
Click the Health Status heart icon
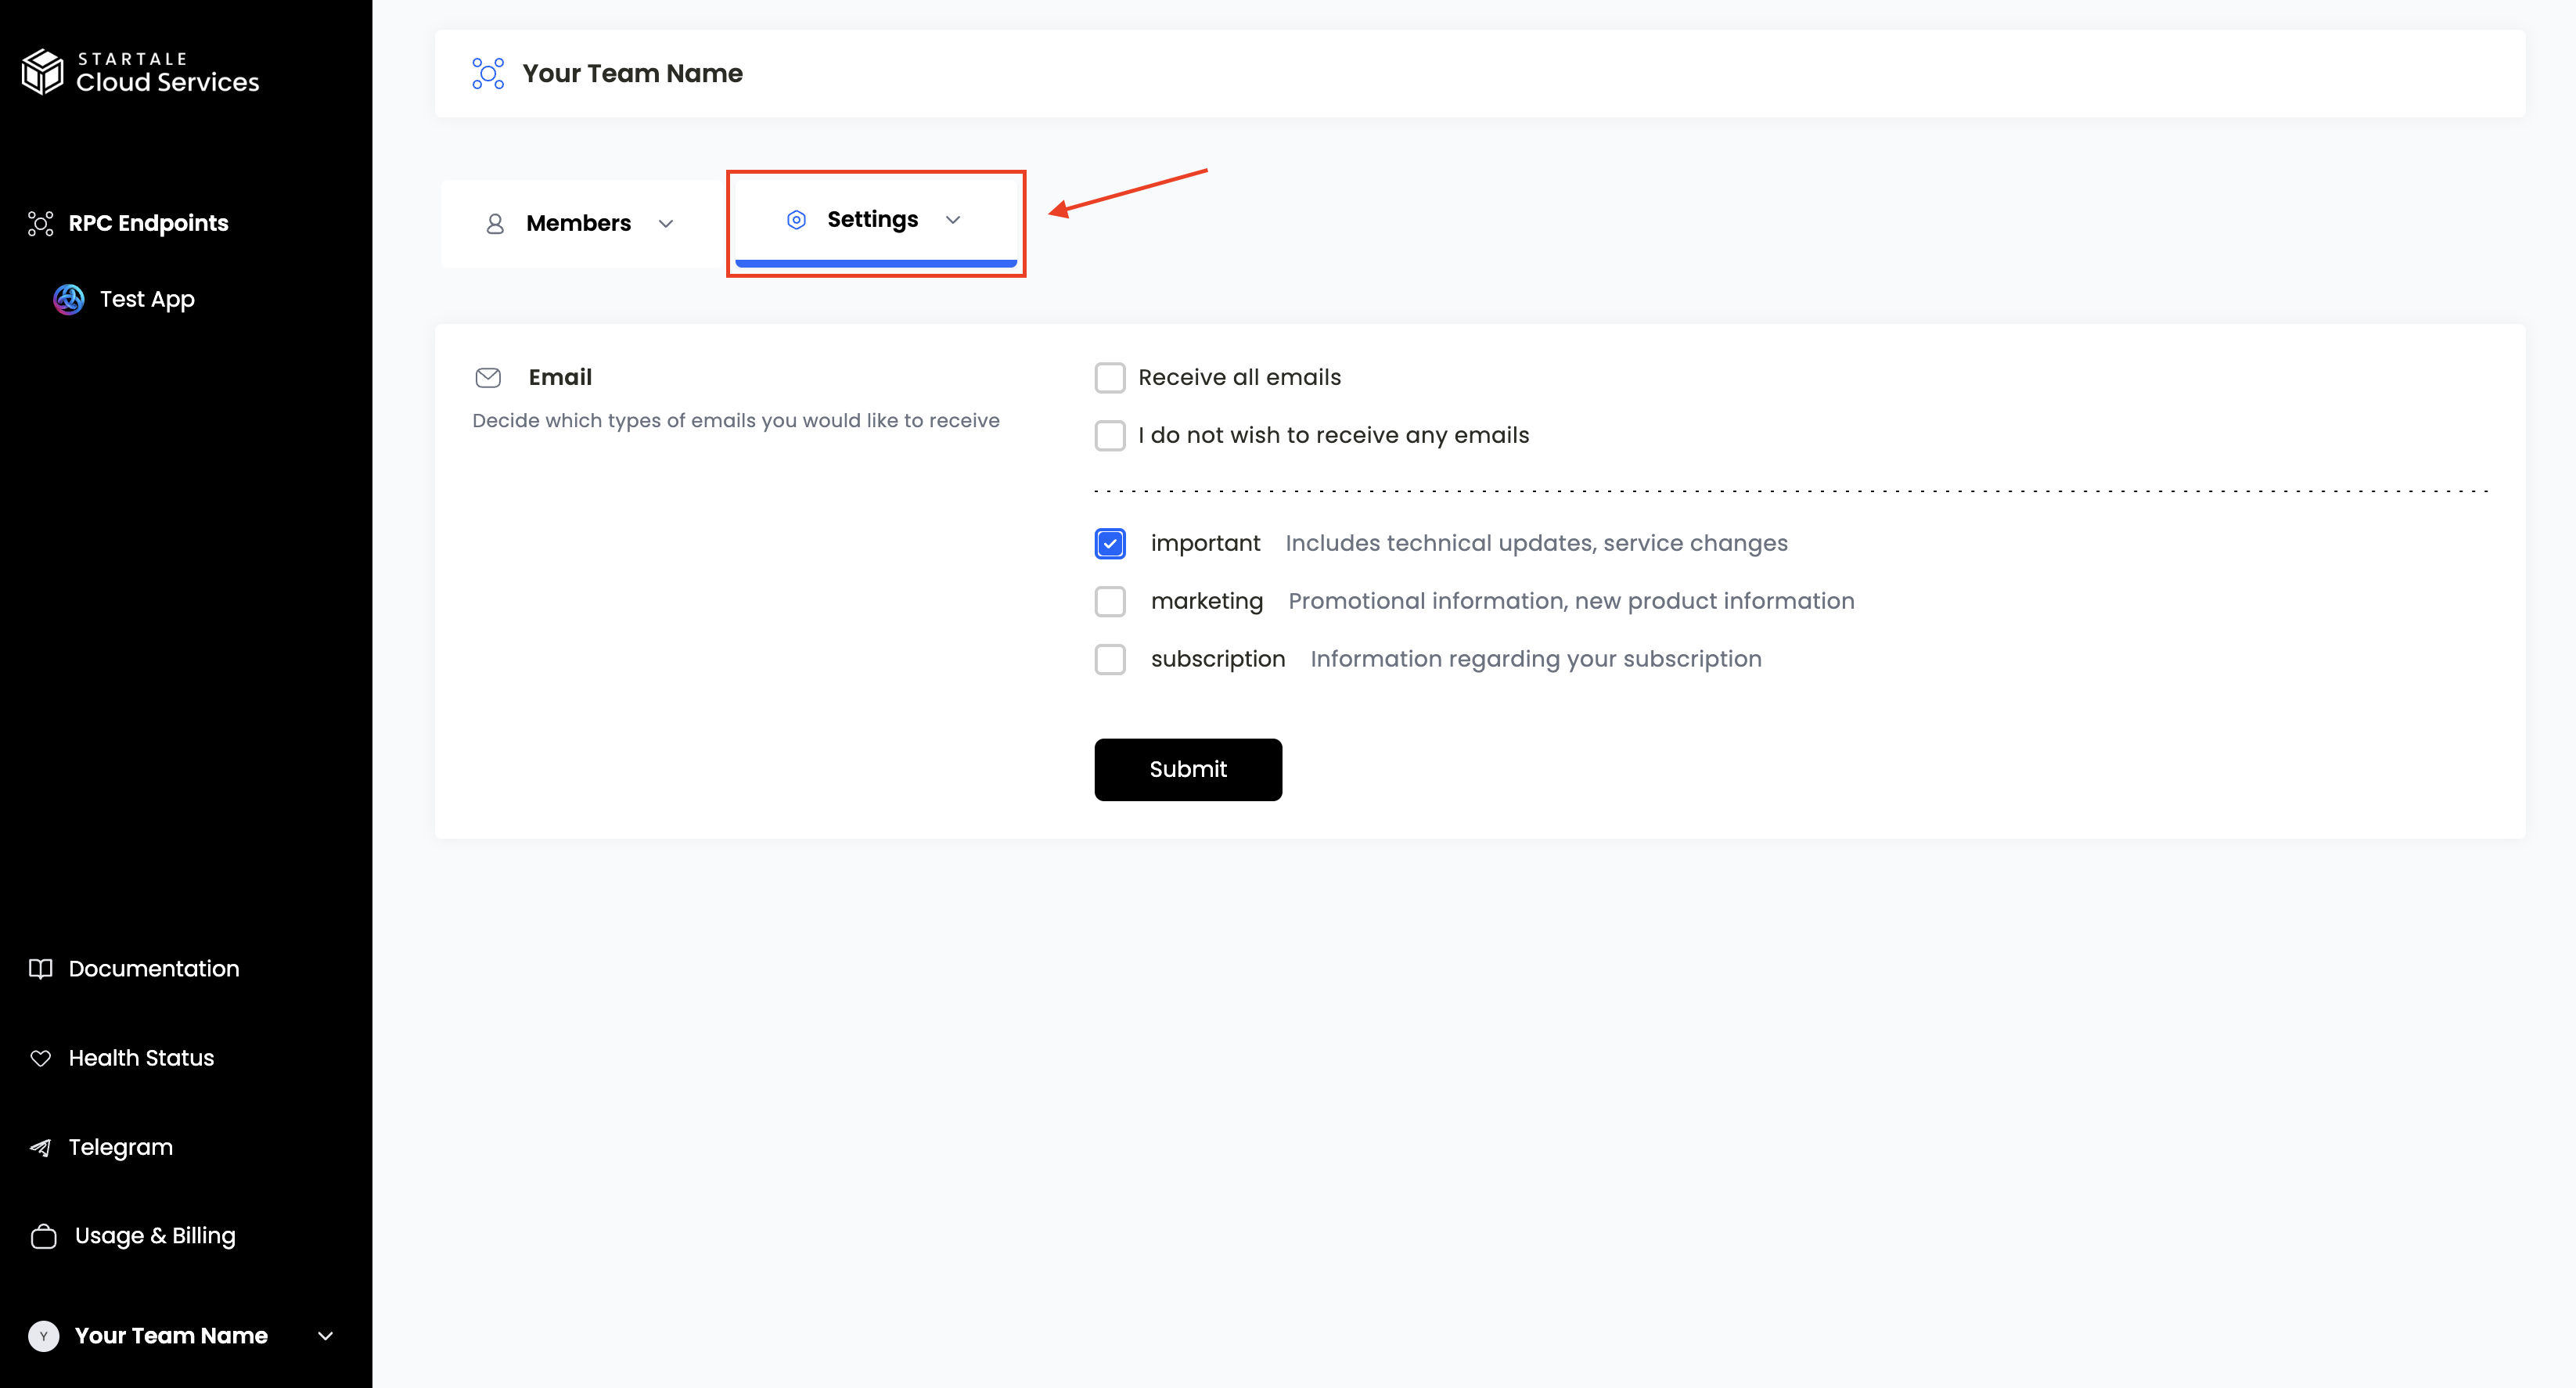40,1058
